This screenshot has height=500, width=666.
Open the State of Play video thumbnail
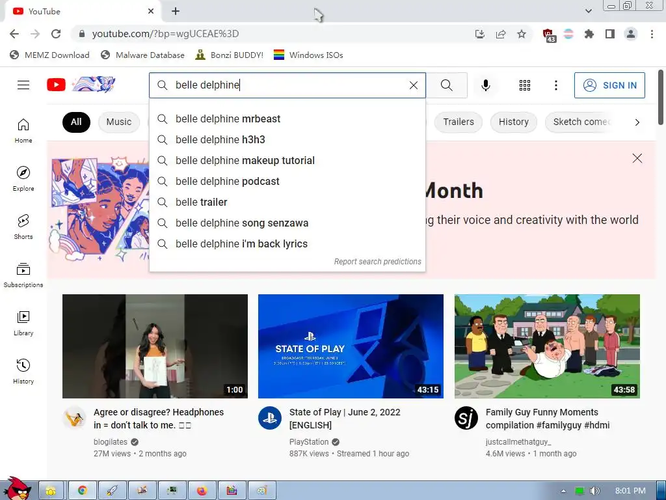coord(351,346)
